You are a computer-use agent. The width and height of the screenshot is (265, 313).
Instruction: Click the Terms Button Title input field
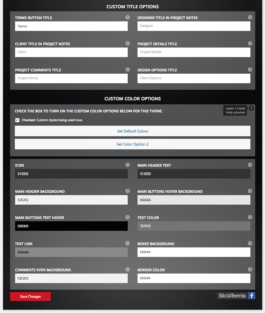pos(71,26)
